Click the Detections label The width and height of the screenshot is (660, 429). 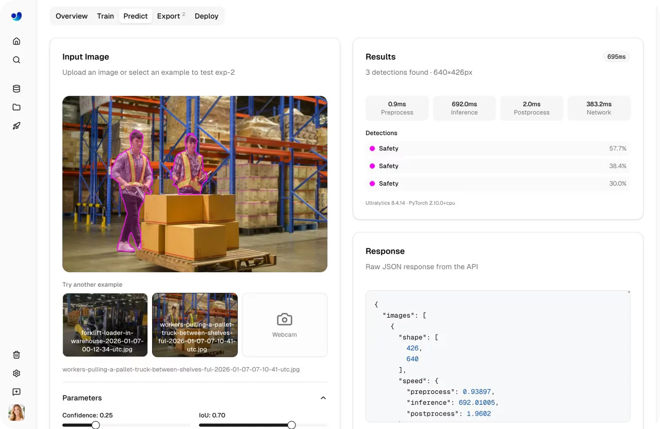[x=382, y=133]
